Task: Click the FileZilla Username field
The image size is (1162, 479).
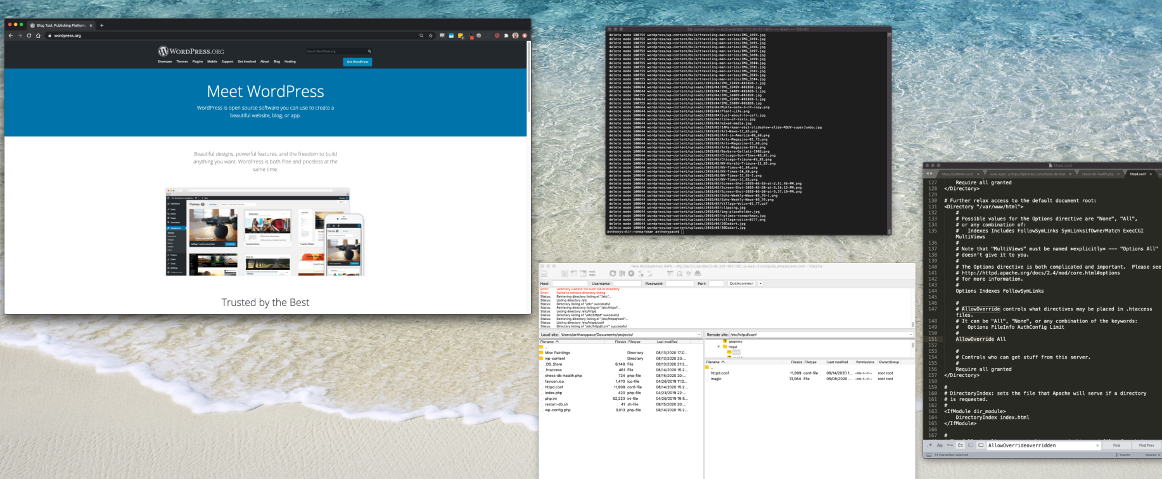Action: 627,283
